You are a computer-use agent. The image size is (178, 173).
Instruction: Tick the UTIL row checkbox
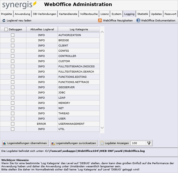[13, 129]
